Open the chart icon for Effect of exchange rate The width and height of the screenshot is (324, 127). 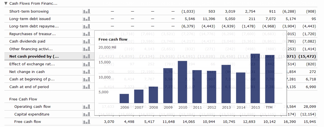click(x=86, y=64)
